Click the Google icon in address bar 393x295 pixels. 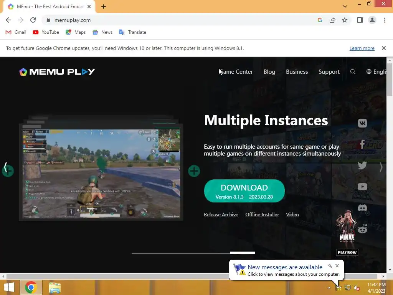[320, 20]
